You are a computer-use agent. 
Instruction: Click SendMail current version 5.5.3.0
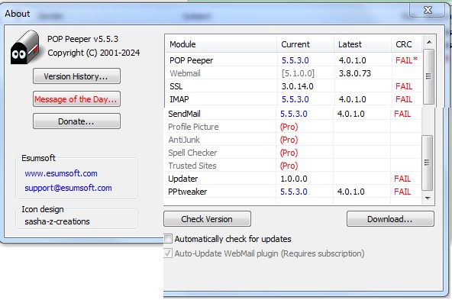(294, 114)
